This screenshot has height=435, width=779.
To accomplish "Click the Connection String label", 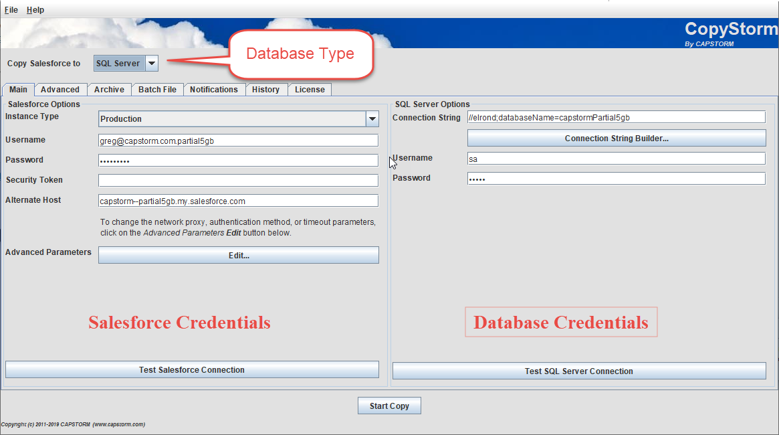I will [x=426, y=118].
